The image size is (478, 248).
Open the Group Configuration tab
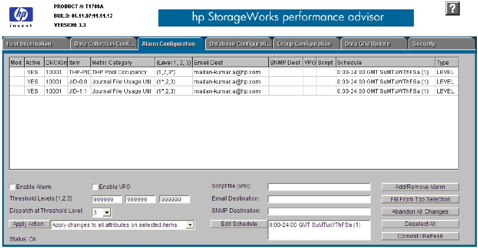point(304,44)
